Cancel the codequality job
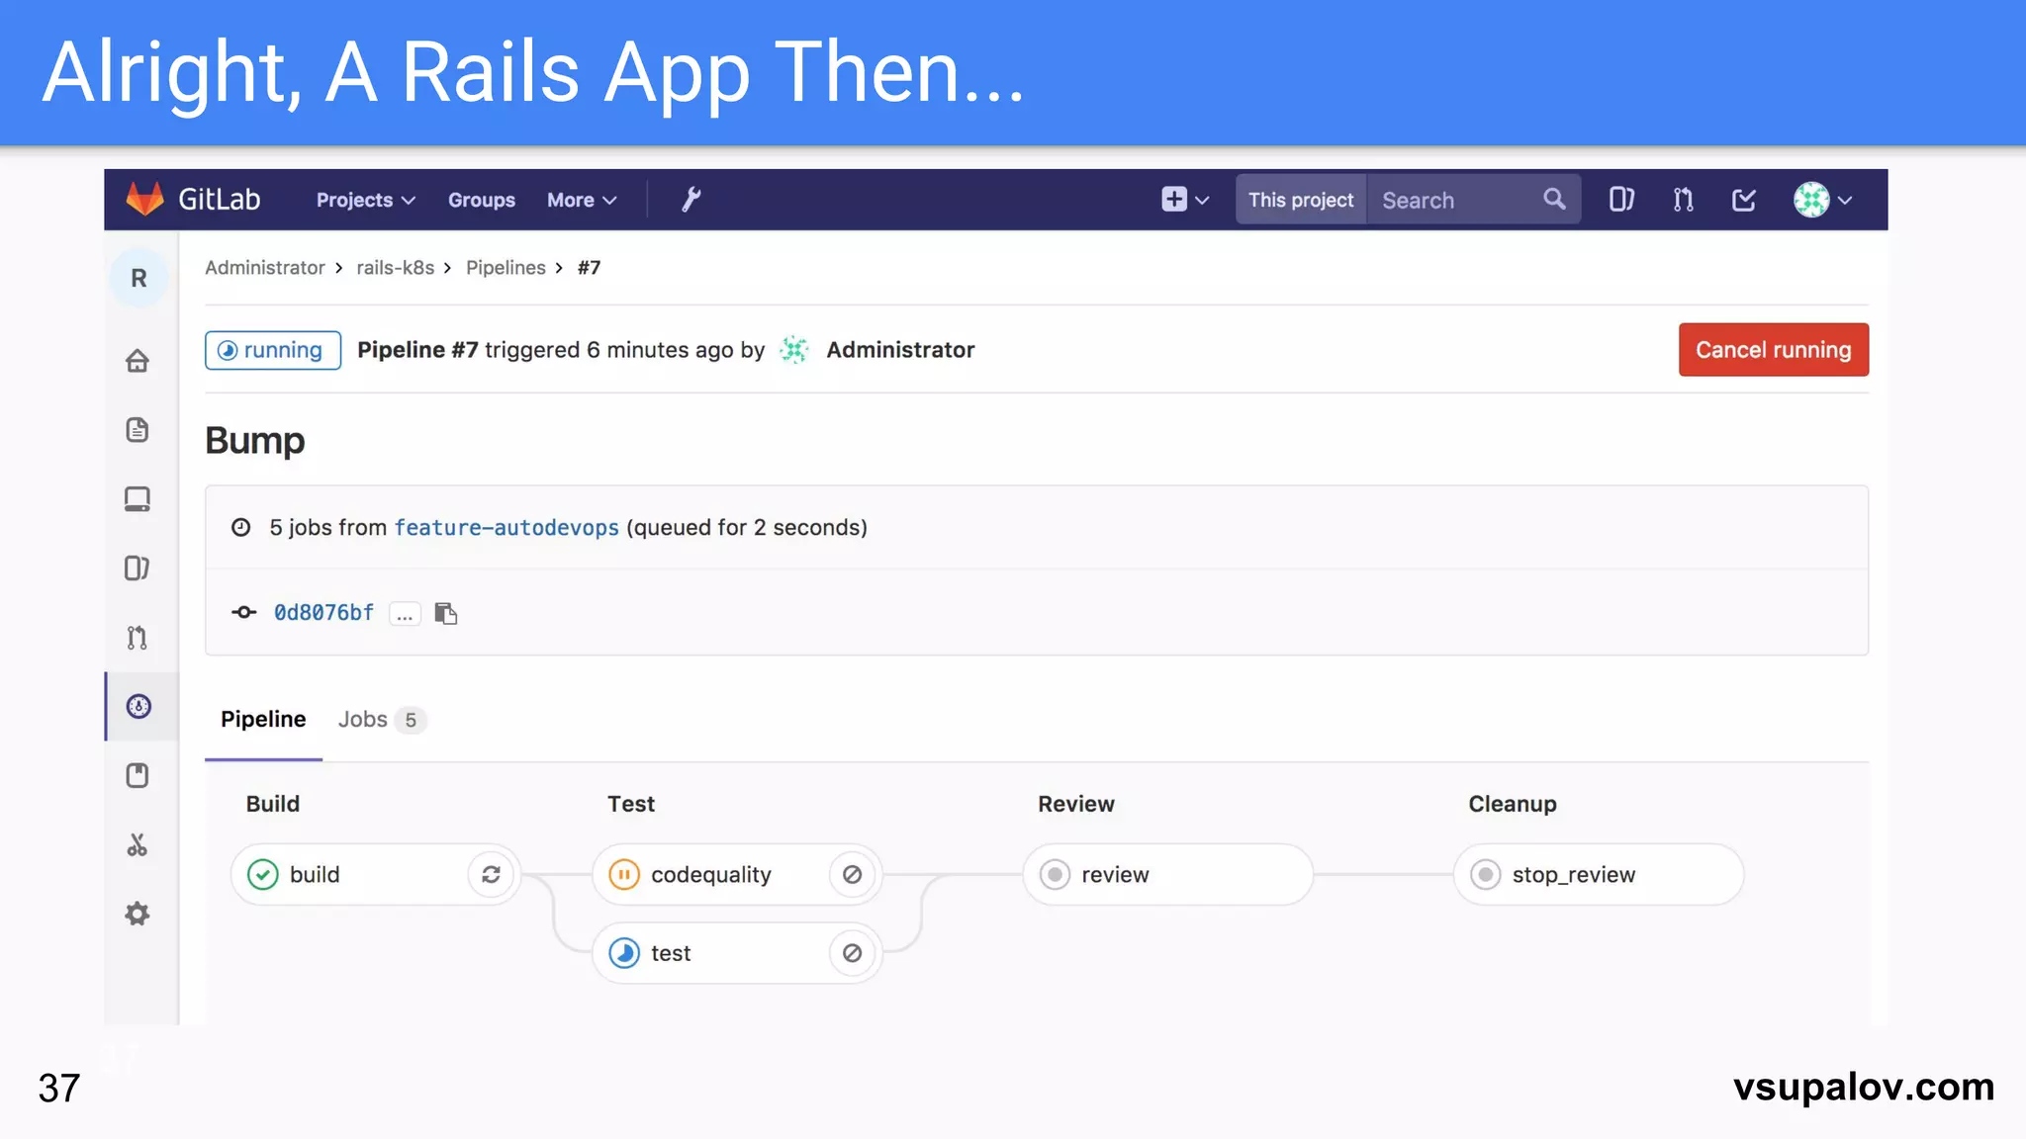This screenshot has width=2026, height=1139. (852, 874)
